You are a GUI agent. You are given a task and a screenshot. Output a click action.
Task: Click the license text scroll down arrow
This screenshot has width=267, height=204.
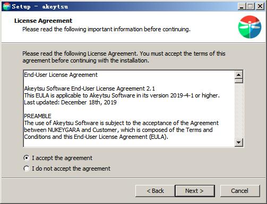tap(239, 143)
